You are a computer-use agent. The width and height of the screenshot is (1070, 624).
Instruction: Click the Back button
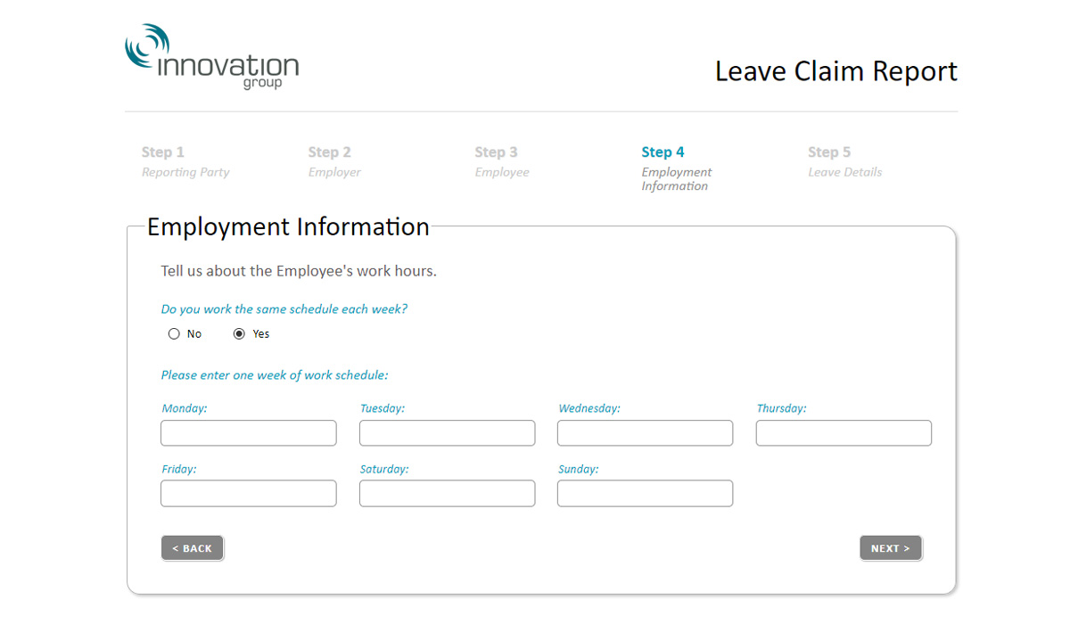pos(192,548)
